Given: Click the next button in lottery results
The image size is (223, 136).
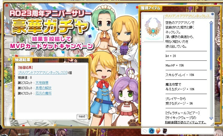Looking at the screenshot, I should (82, 116).
